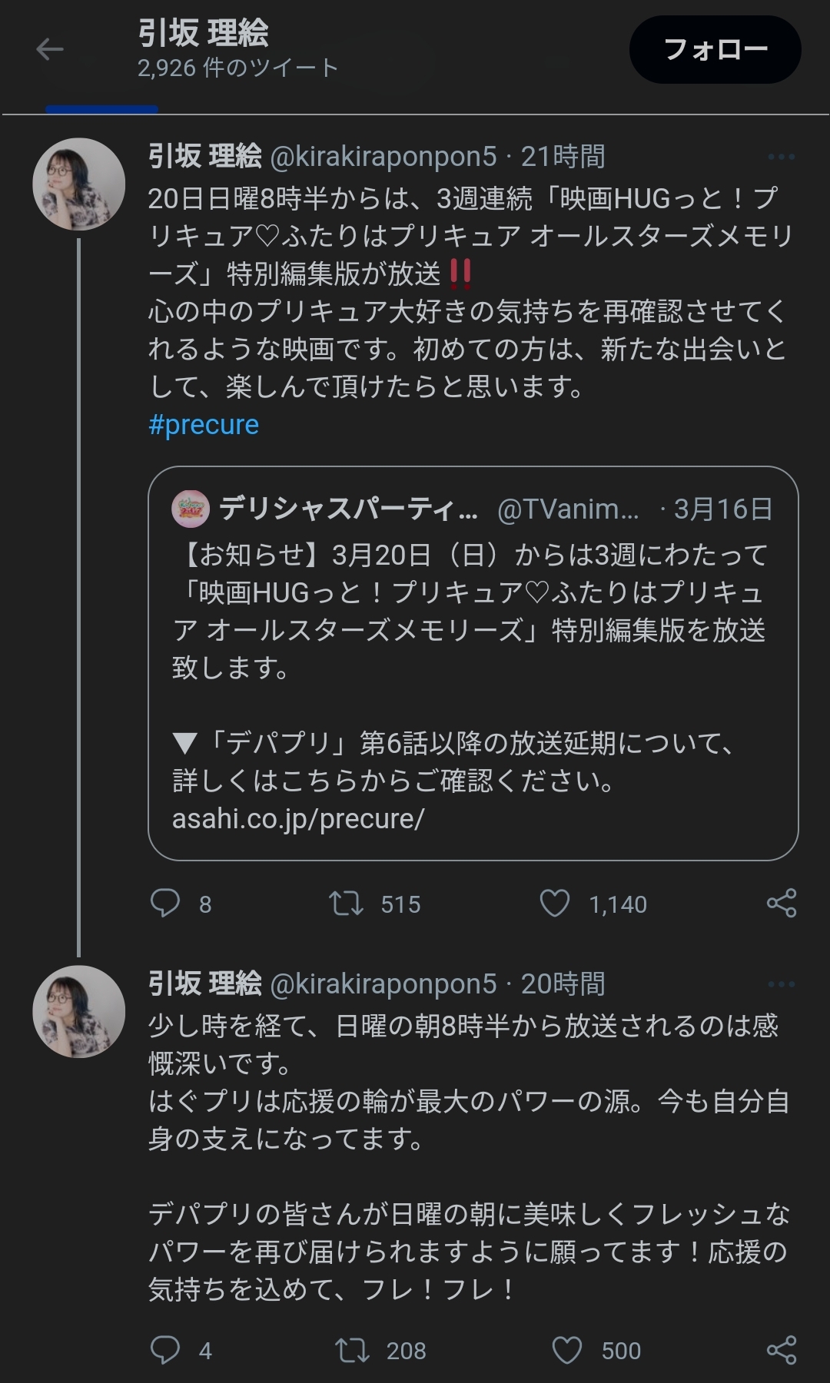Retweet the first tweet with 515 retweets
The image size is (830, 1383).
[x=347, y=904]
